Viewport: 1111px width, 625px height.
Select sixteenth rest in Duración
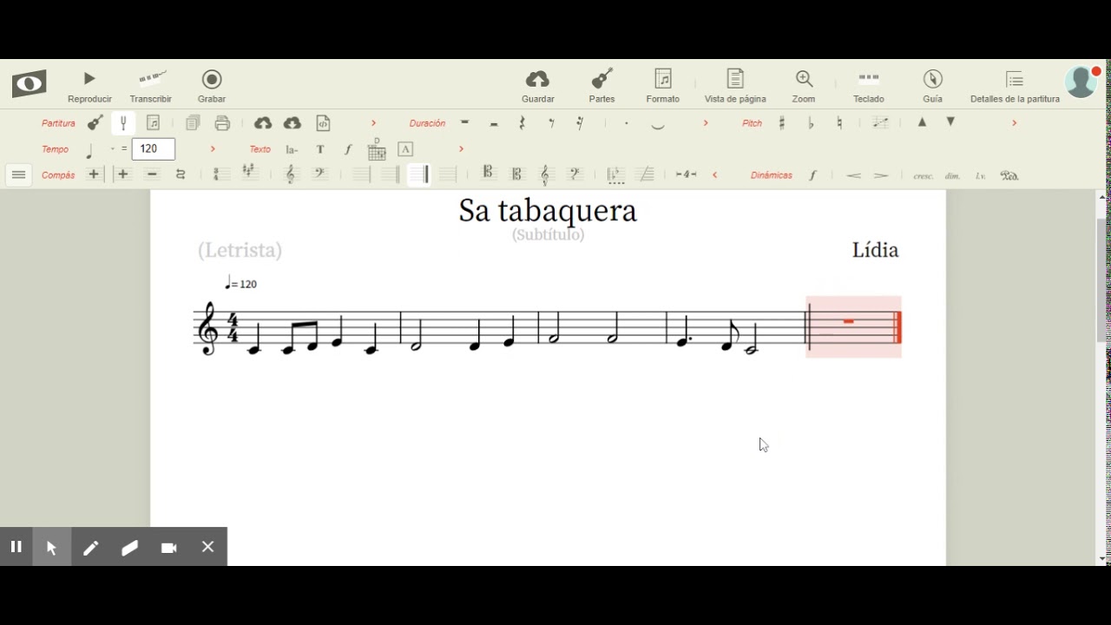click(580, 123)
